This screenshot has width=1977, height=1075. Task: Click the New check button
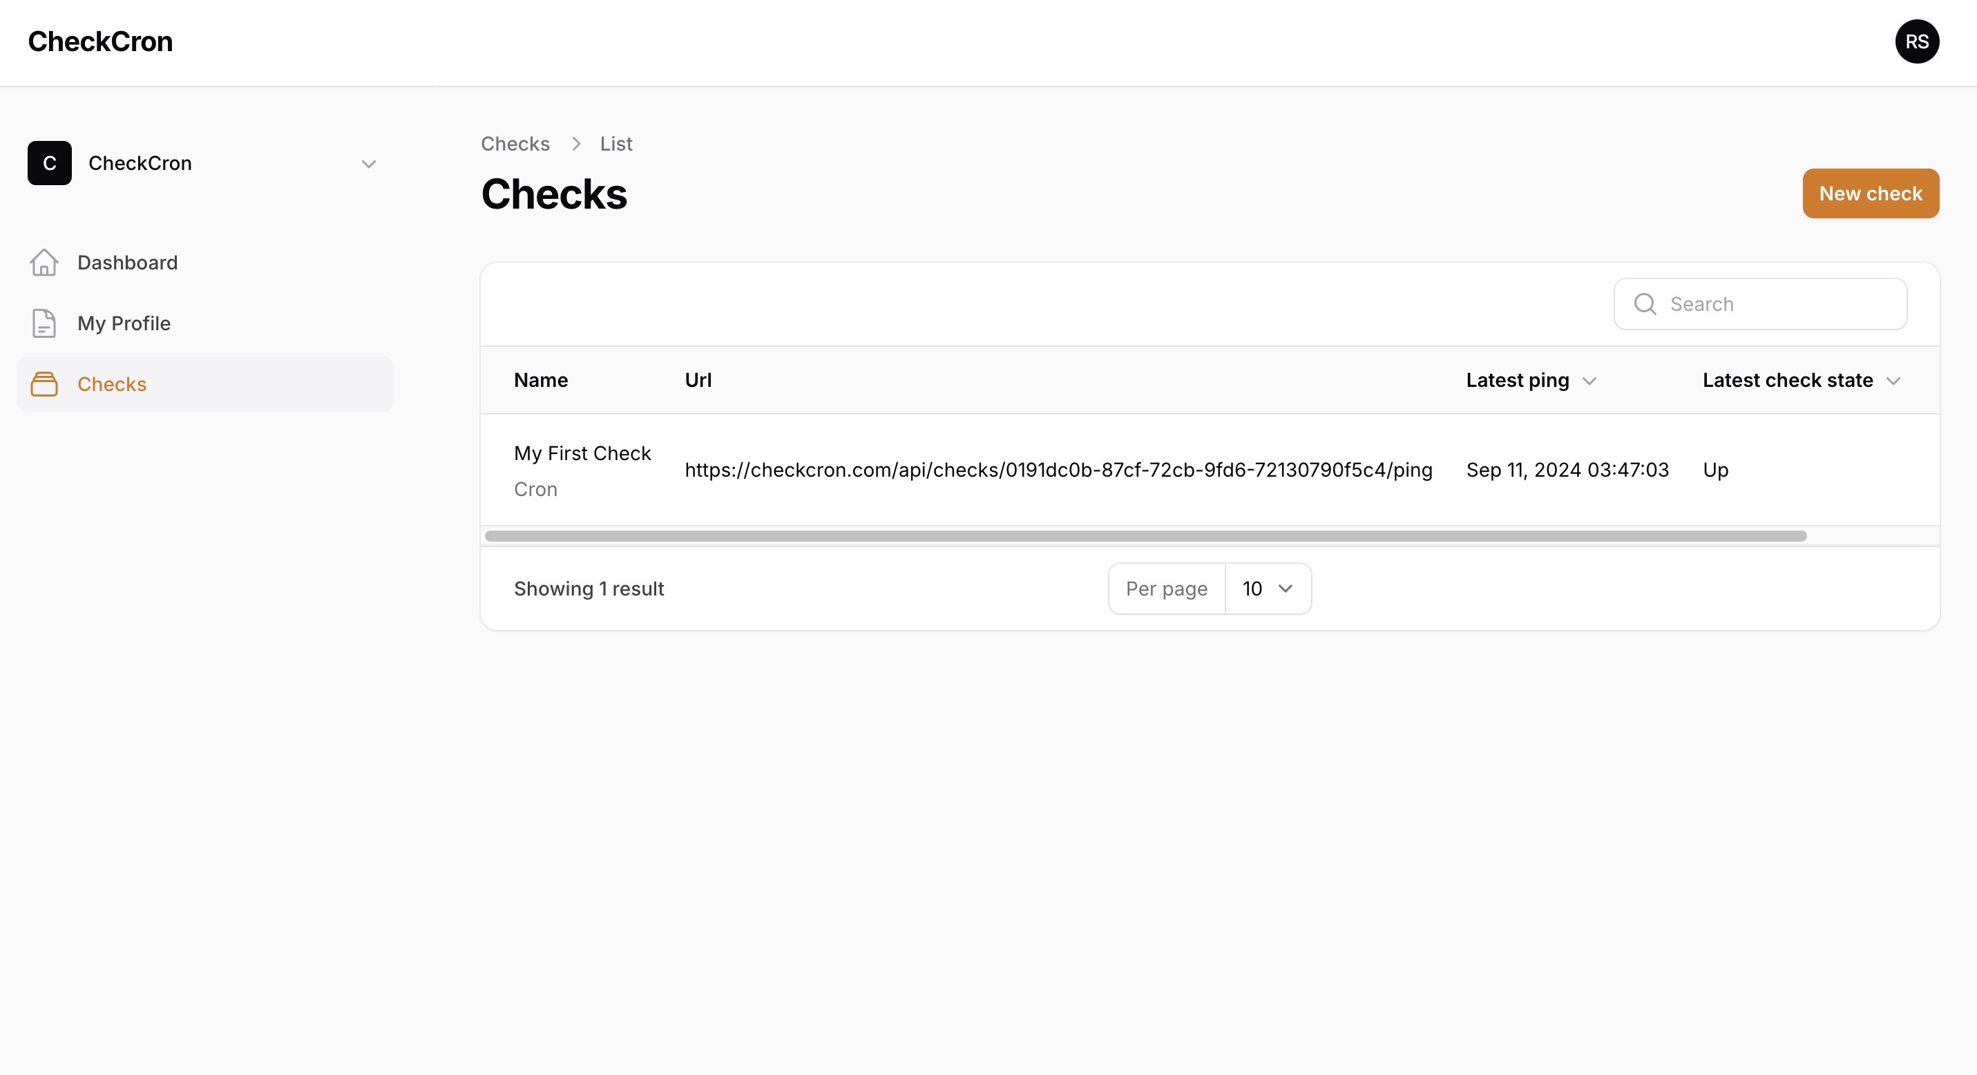pos(1871,193)
